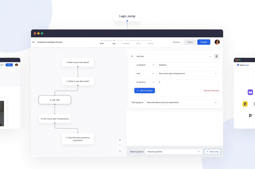Click the 'Then jump to' label
Screen dimensions: 255x169
click(x=137, y=102)
